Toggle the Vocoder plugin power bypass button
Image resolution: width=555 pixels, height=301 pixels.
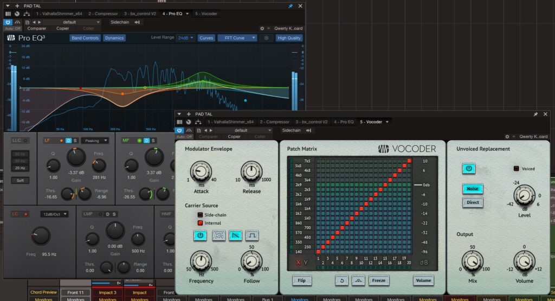tap(179, 130)
